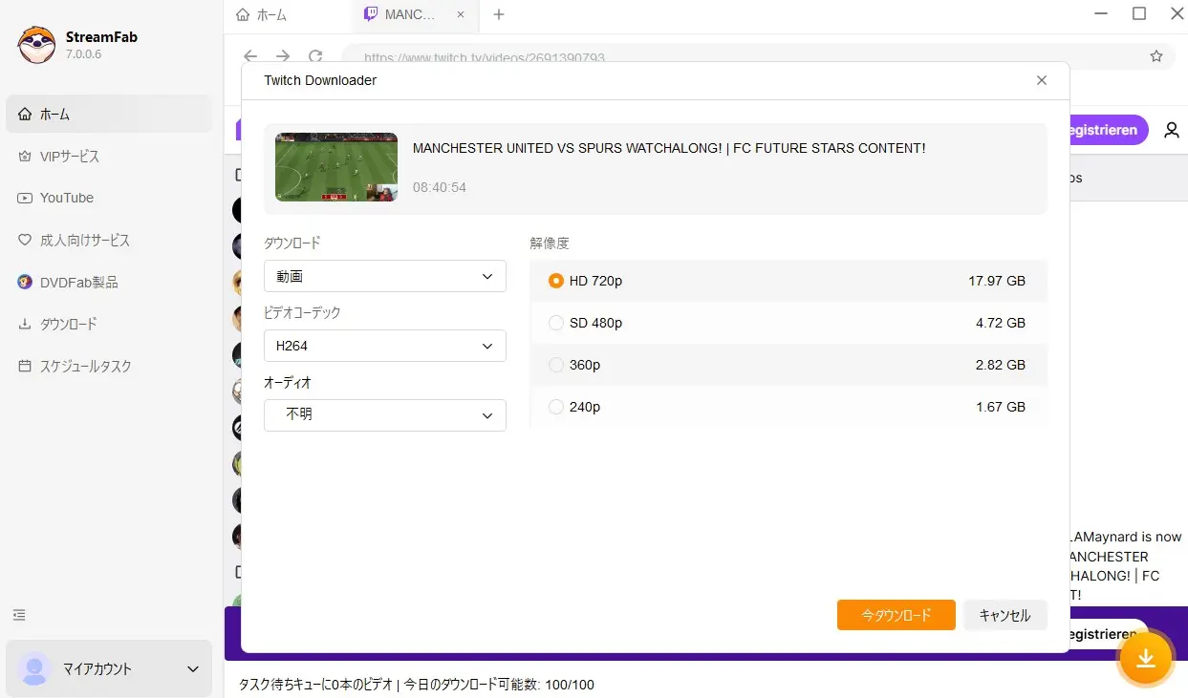
Task: Click the 今ダウンロード button
Action: (x=896, y=615)
